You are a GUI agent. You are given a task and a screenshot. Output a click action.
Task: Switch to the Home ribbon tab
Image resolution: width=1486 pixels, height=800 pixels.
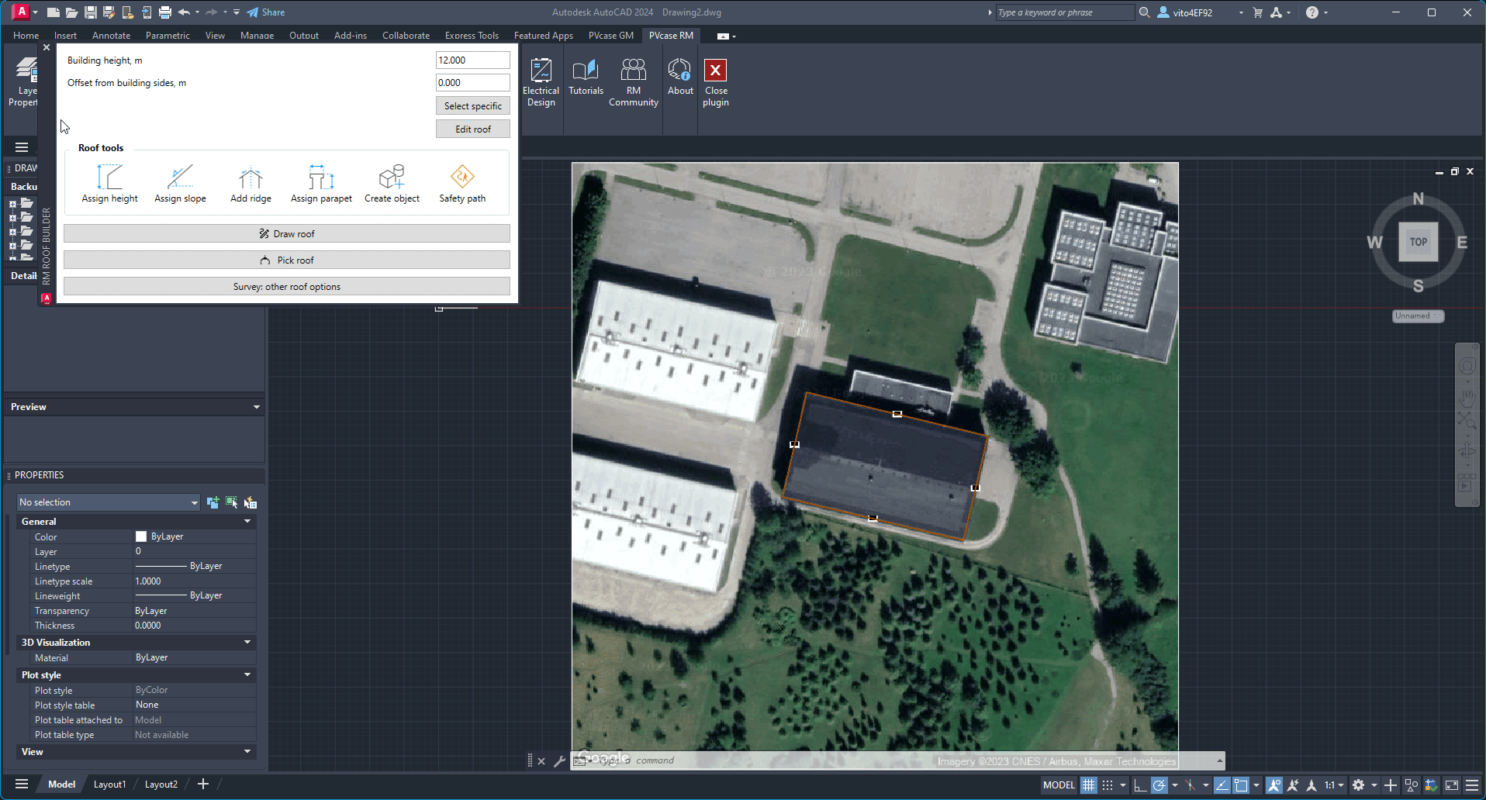[26, 36]
